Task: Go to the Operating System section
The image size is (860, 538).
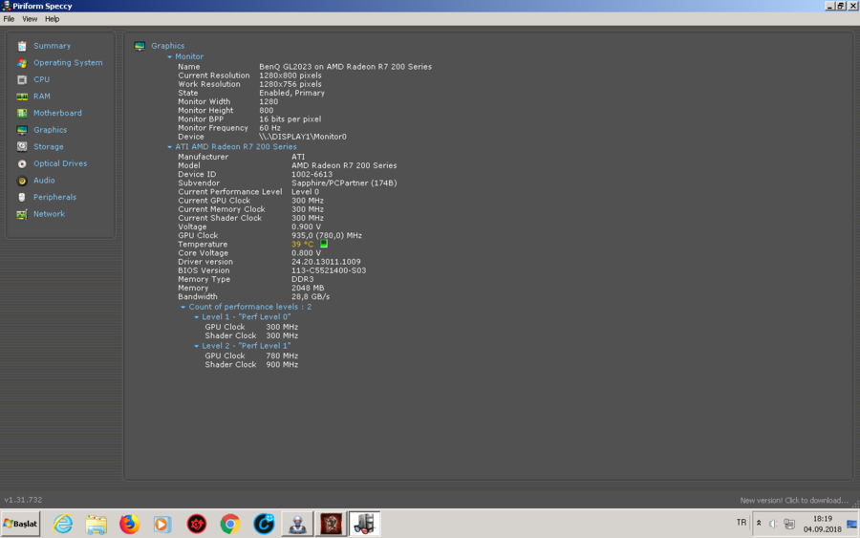Action: pos(68,62)
